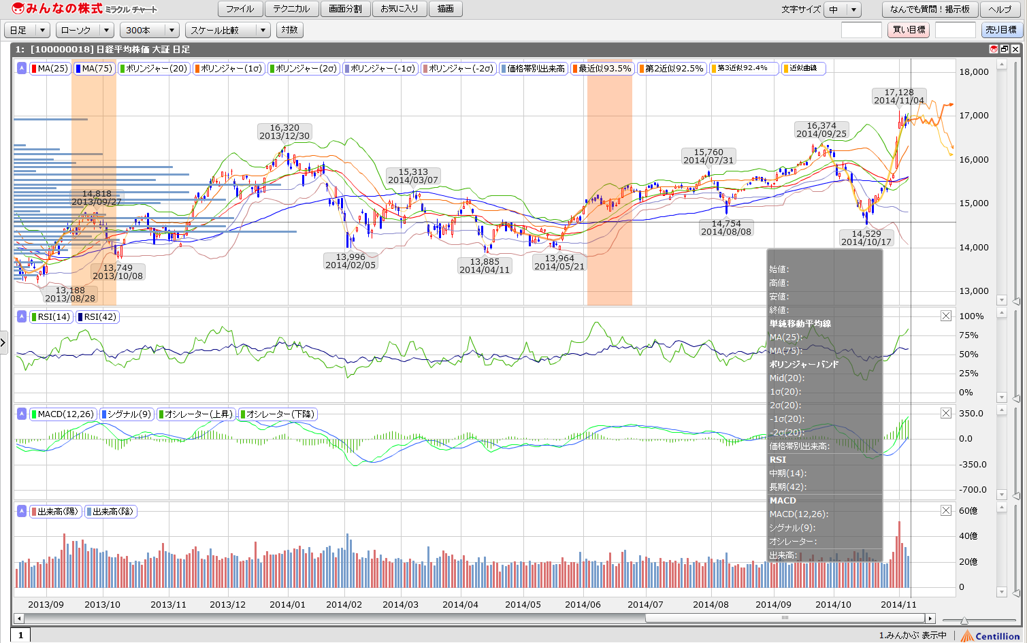
Task: Toggle the RSI(42) line legend
Action: pos(97,316)
